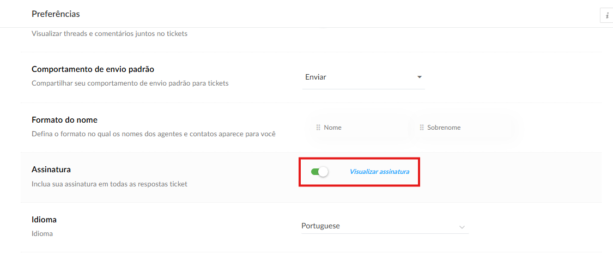Click the Preferências page title
613x254 pixels.
(x=56, y=14)
